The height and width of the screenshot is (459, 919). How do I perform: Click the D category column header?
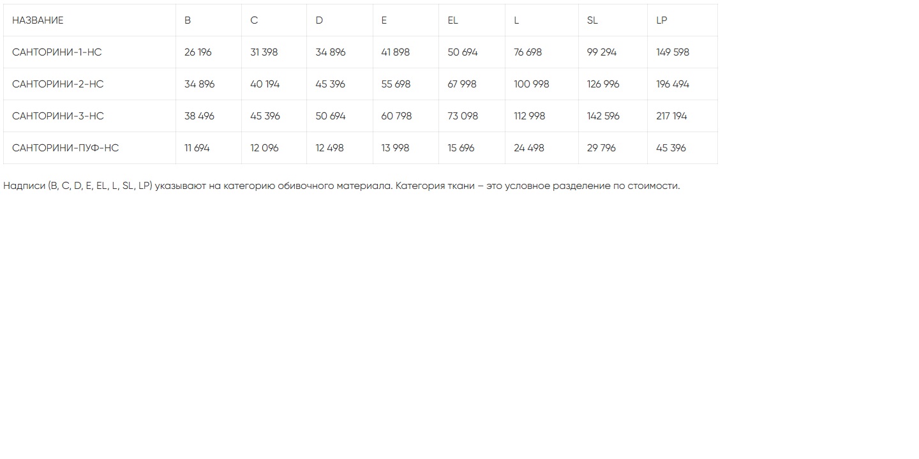[319, 20]
